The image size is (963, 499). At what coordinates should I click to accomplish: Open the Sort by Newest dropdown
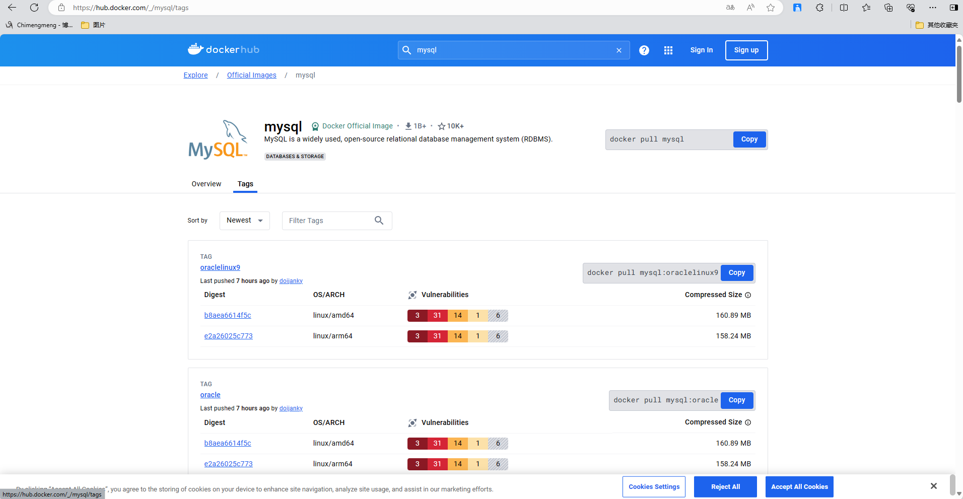click(x=245, y=221)
